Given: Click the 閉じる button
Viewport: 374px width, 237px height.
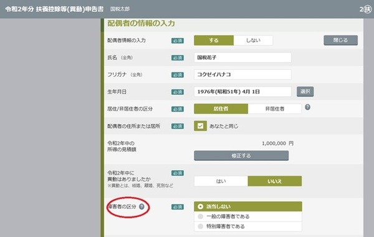Looking at the screenshot, I should tap(340, 40).
